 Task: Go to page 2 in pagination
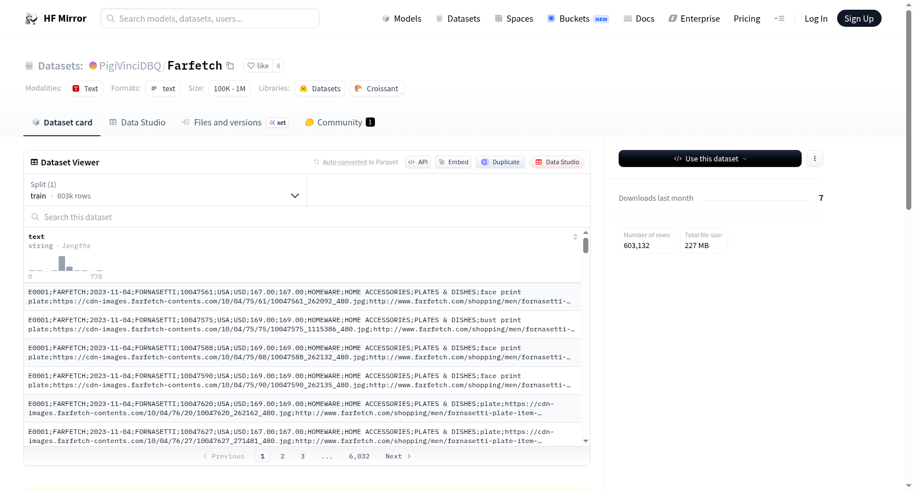coord(282,456)
